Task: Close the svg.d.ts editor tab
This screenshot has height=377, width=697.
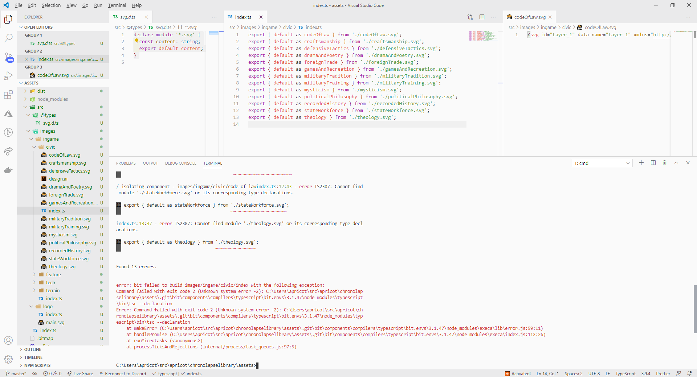Action: click(146, 17)
